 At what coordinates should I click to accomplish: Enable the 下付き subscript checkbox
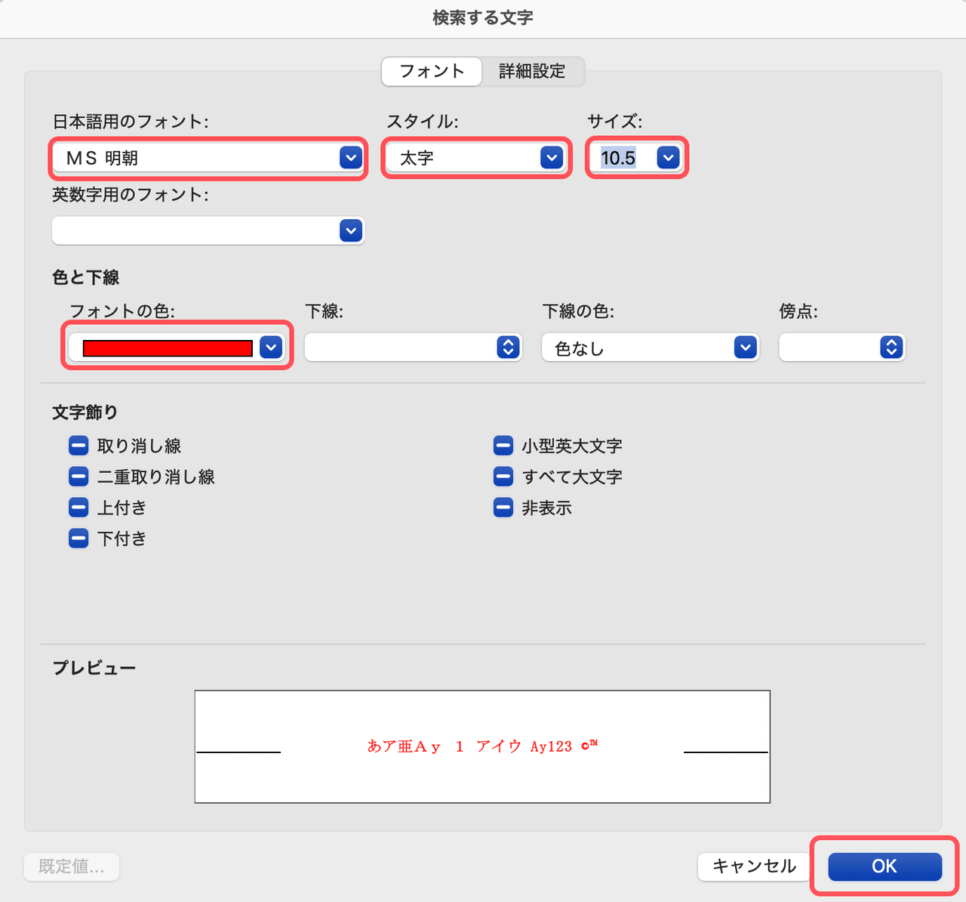click(78, 539)
